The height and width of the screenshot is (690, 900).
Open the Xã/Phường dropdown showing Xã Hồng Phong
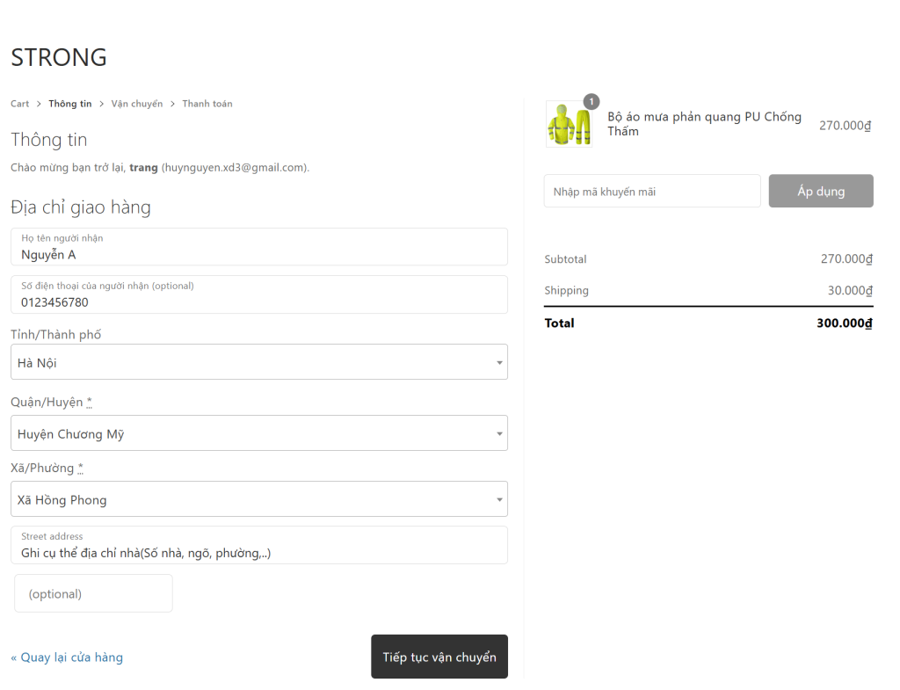pyautogui.click(x=259, y=499)
